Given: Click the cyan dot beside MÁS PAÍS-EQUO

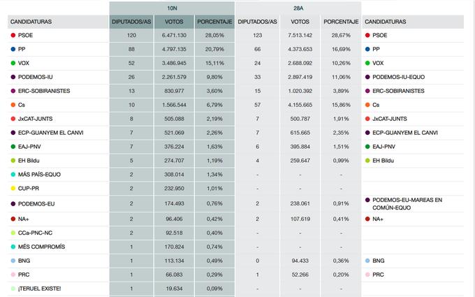Looking at the screenshot, I should 13,174.
